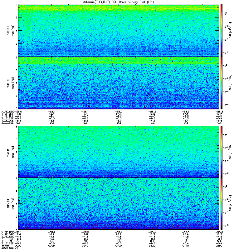
Task: Click the 'THB B⊥ freq [Hz]' axis label
Action: (x=11, y=30)
